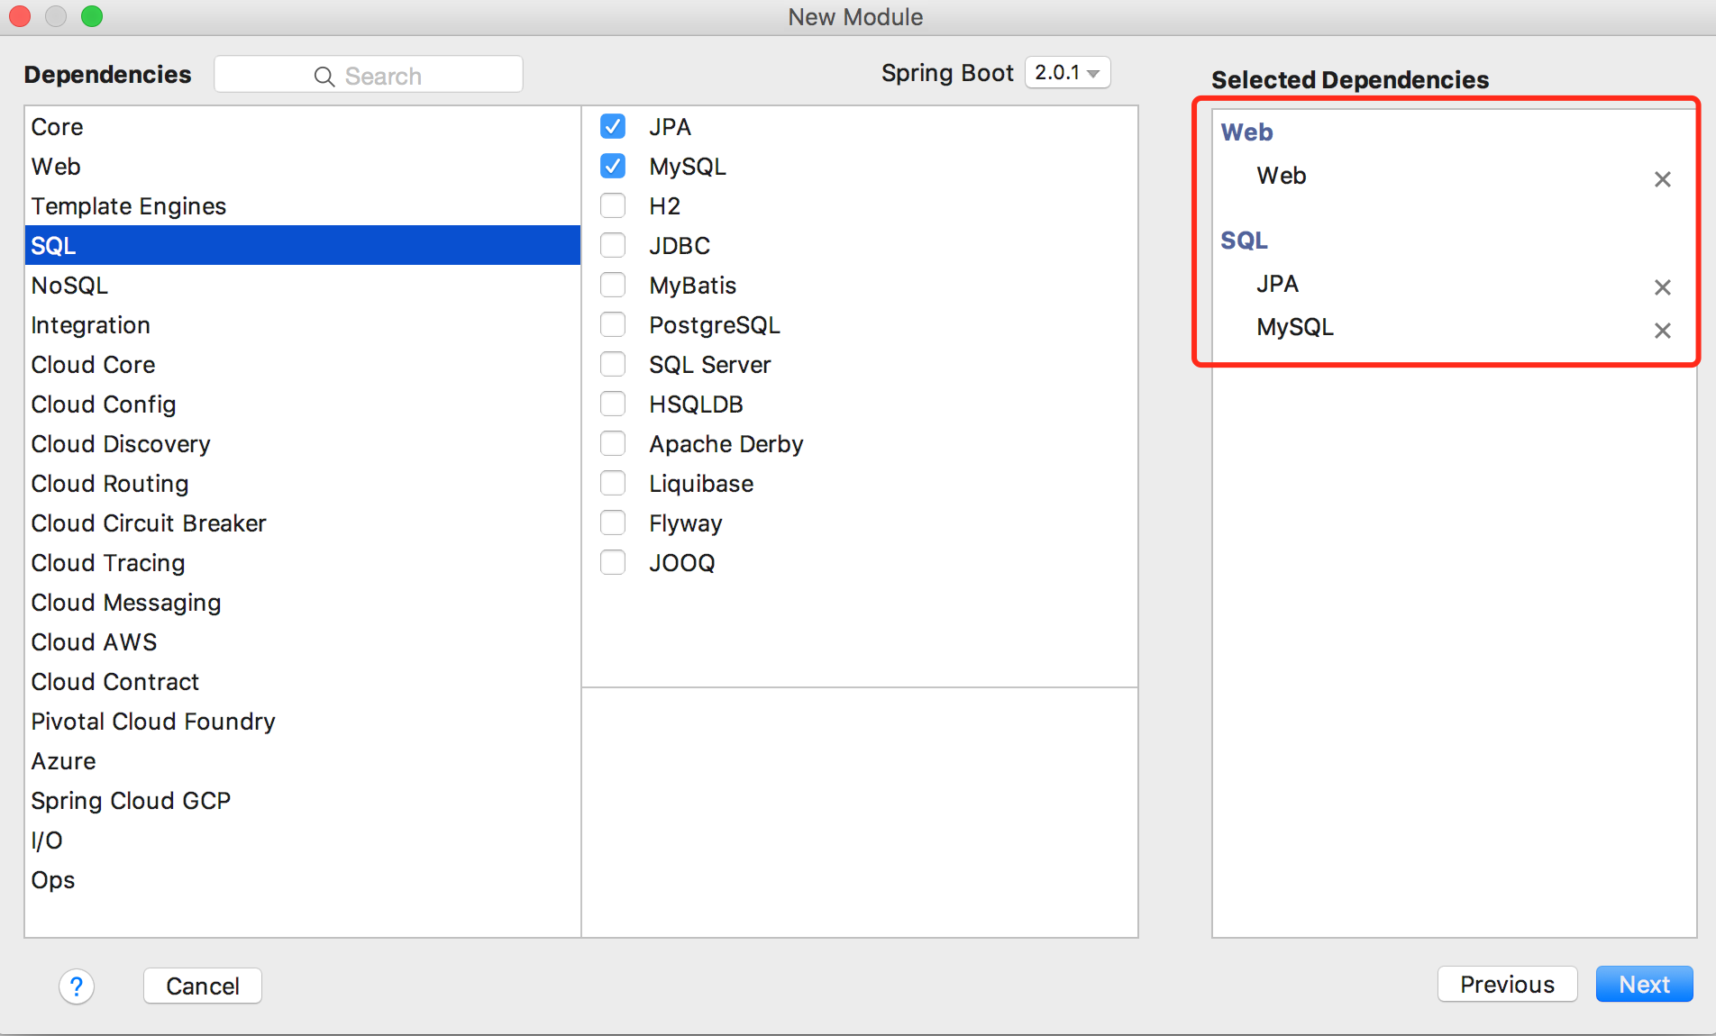Screen dimensions: 1716x1036
Task: Select Cloud Config category
Action: [x=303, y=404]
